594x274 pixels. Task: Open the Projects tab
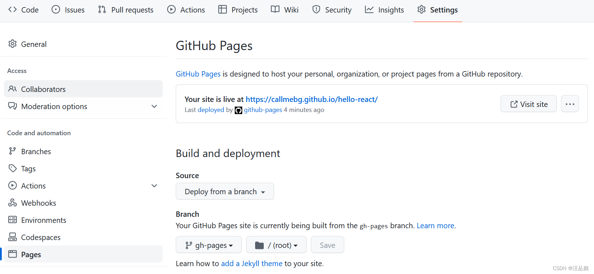(x=238, y=10)
